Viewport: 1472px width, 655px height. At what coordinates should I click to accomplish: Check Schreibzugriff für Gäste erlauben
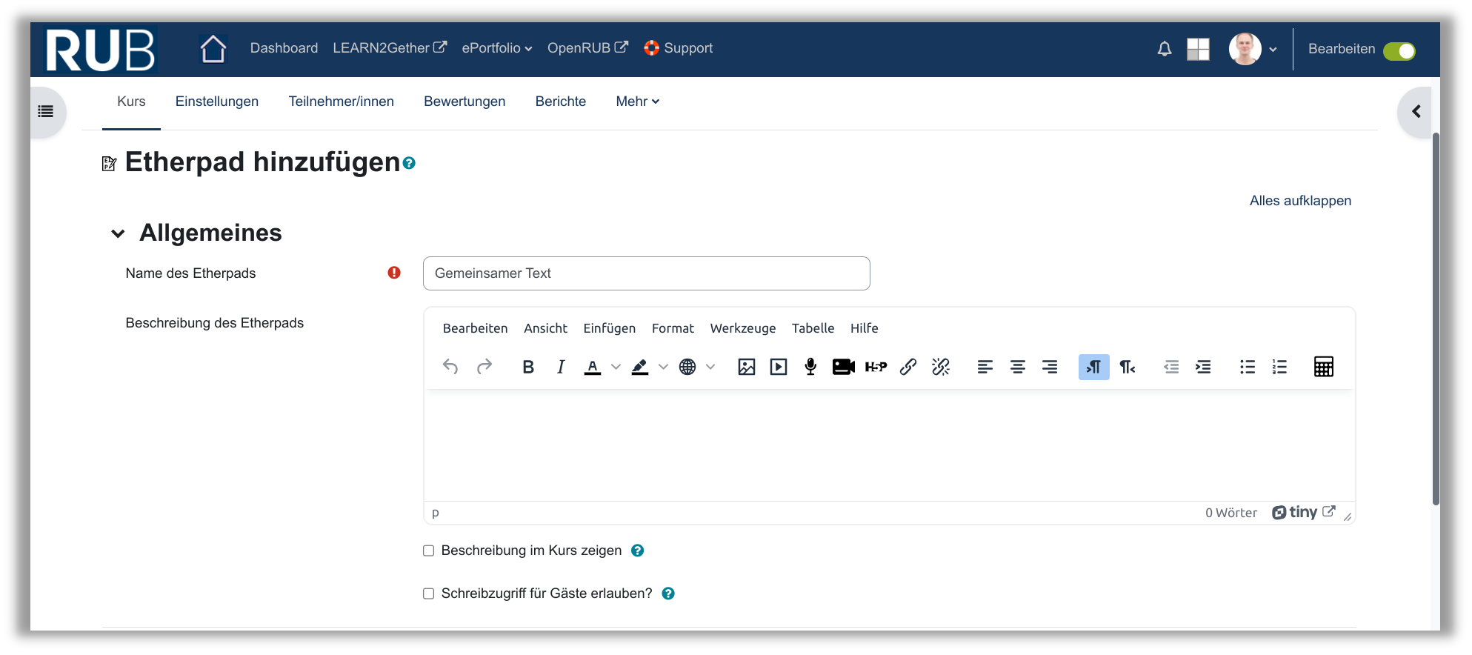coord(428,594)
